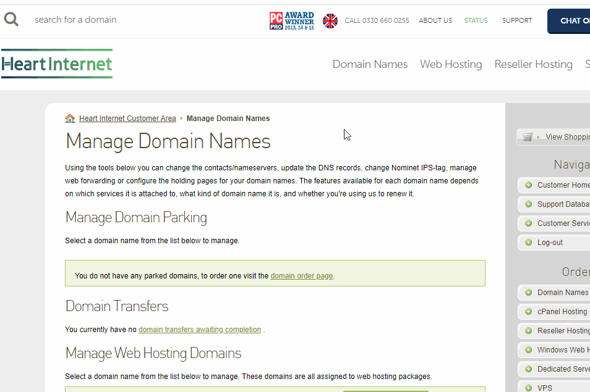The image size is (590, 392).
Task: Click the plus icon beside Domain Names order
Action: pos(528,293)
